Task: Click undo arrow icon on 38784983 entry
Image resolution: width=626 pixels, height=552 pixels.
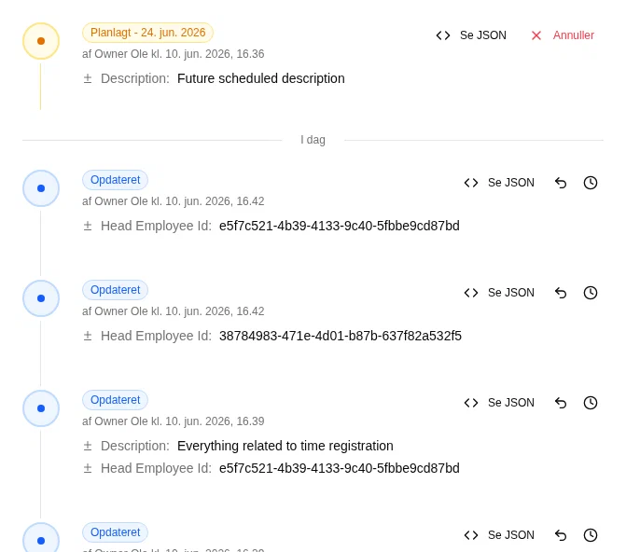Action: 561,293
